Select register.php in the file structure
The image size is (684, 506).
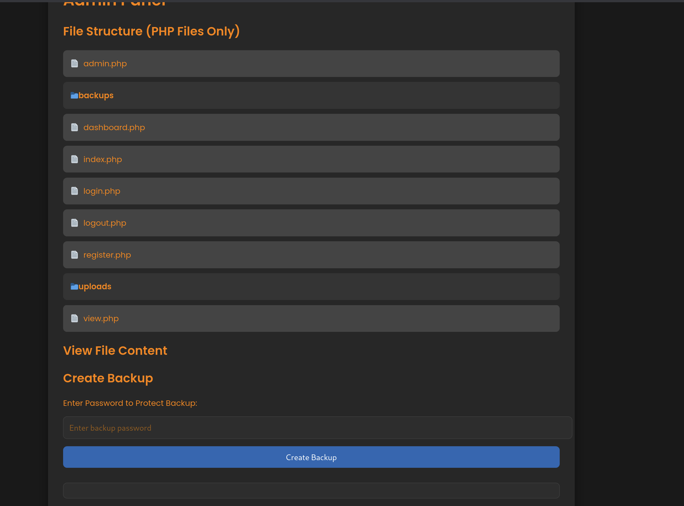tap(107, 255)
